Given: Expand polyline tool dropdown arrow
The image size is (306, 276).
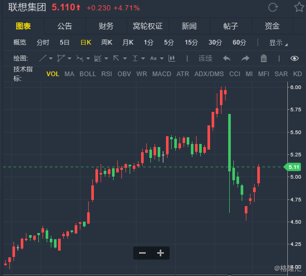Looking at the screenshot, I should (x=69, y=59).
